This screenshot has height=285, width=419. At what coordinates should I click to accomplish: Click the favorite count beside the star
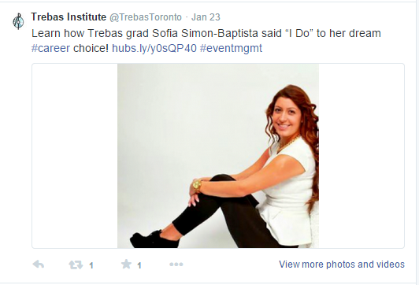pos(139,265)
